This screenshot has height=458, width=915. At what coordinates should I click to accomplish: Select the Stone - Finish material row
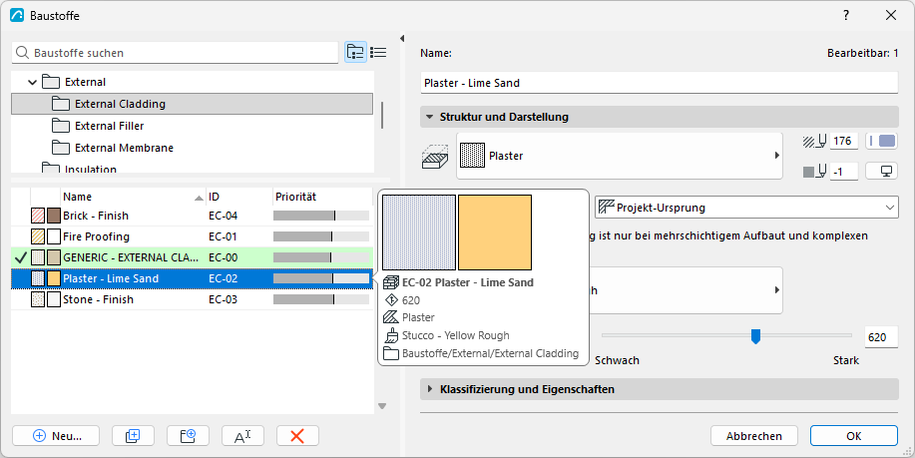pyautogui.click(x=192, y=299)
